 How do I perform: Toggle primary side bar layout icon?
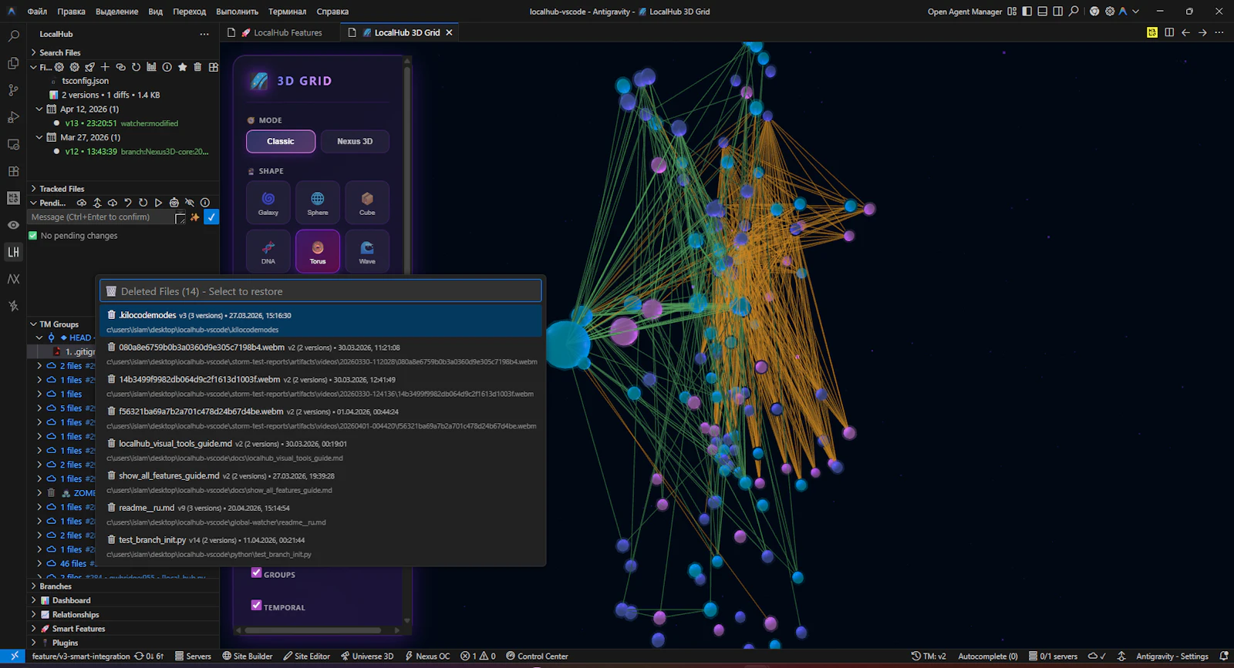coord(1027,12)
